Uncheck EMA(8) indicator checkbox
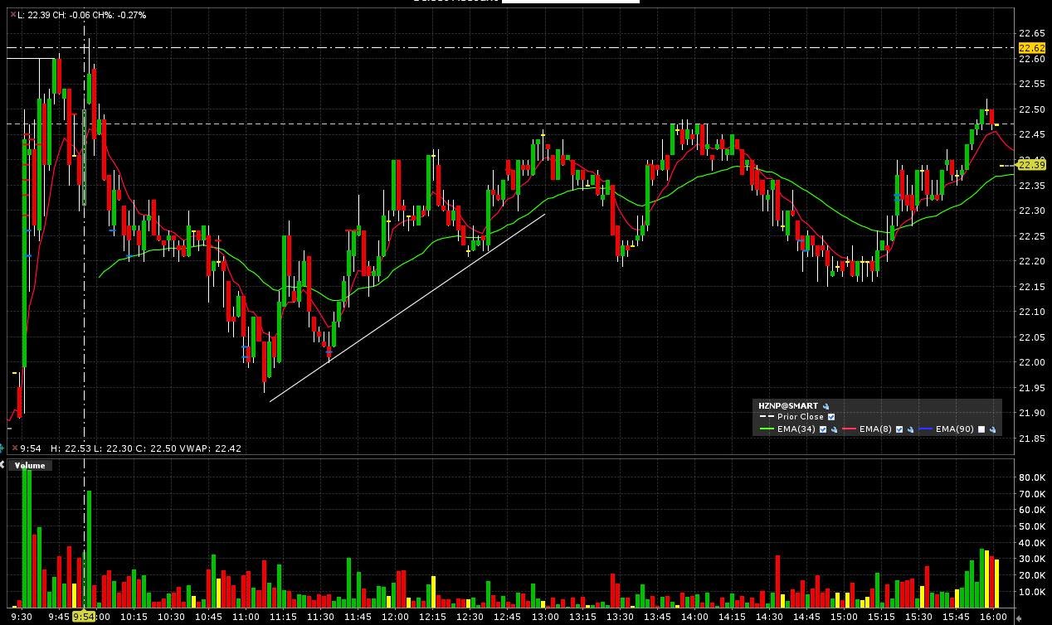 [899, 429]
